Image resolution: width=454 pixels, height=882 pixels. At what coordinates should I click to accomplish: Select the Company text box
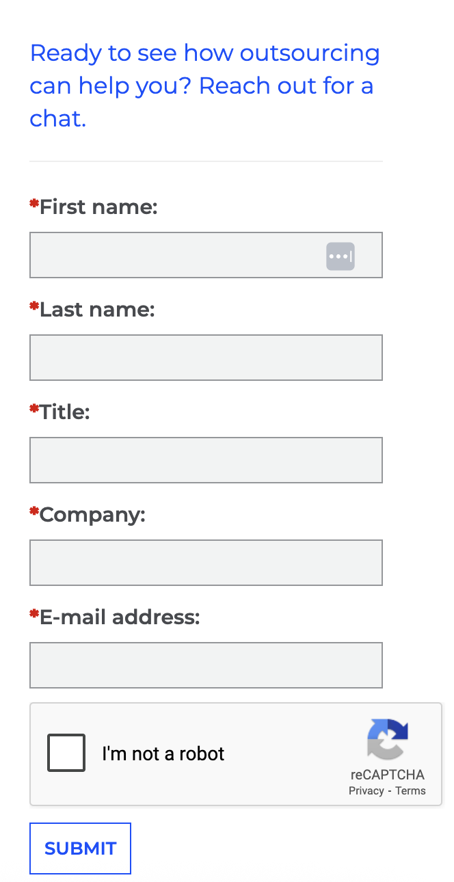click(206, 563)
